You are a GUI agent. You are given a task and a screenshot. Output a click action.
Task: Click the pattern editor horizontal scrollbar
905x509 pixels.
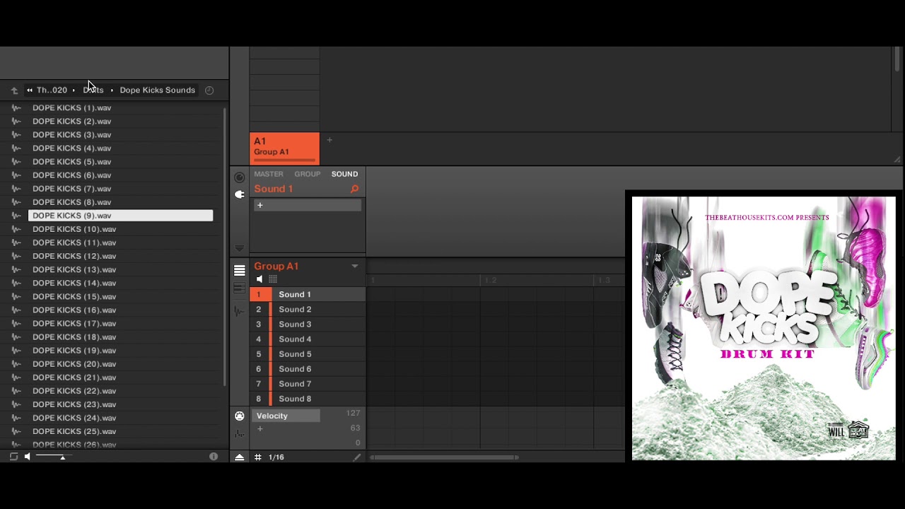tap(444, 457)
